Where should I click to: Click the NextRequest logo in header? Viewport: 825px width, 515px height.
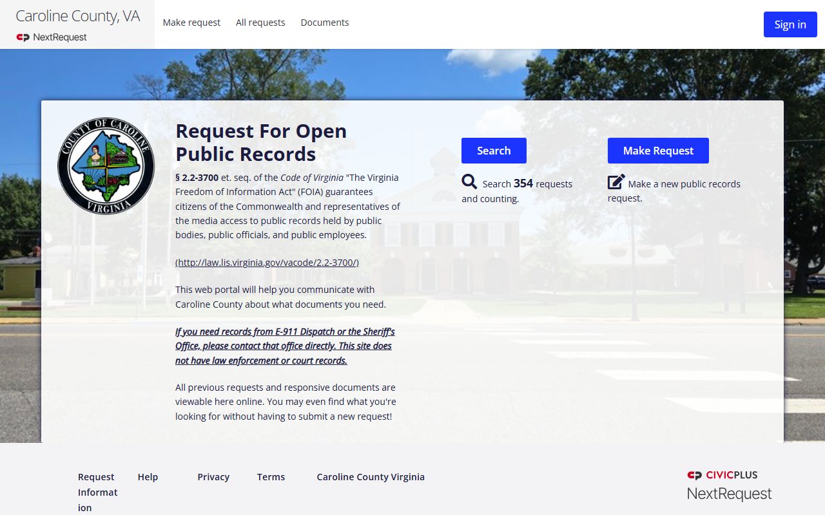point(52,37)
